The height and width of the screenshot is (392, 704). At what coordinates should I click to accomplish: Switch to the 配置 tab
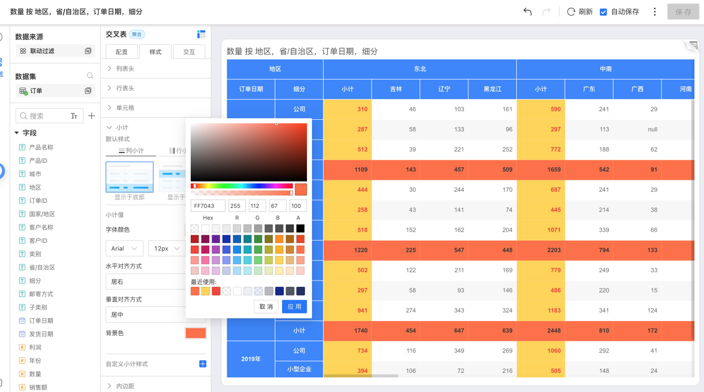(x=122, y=52)
